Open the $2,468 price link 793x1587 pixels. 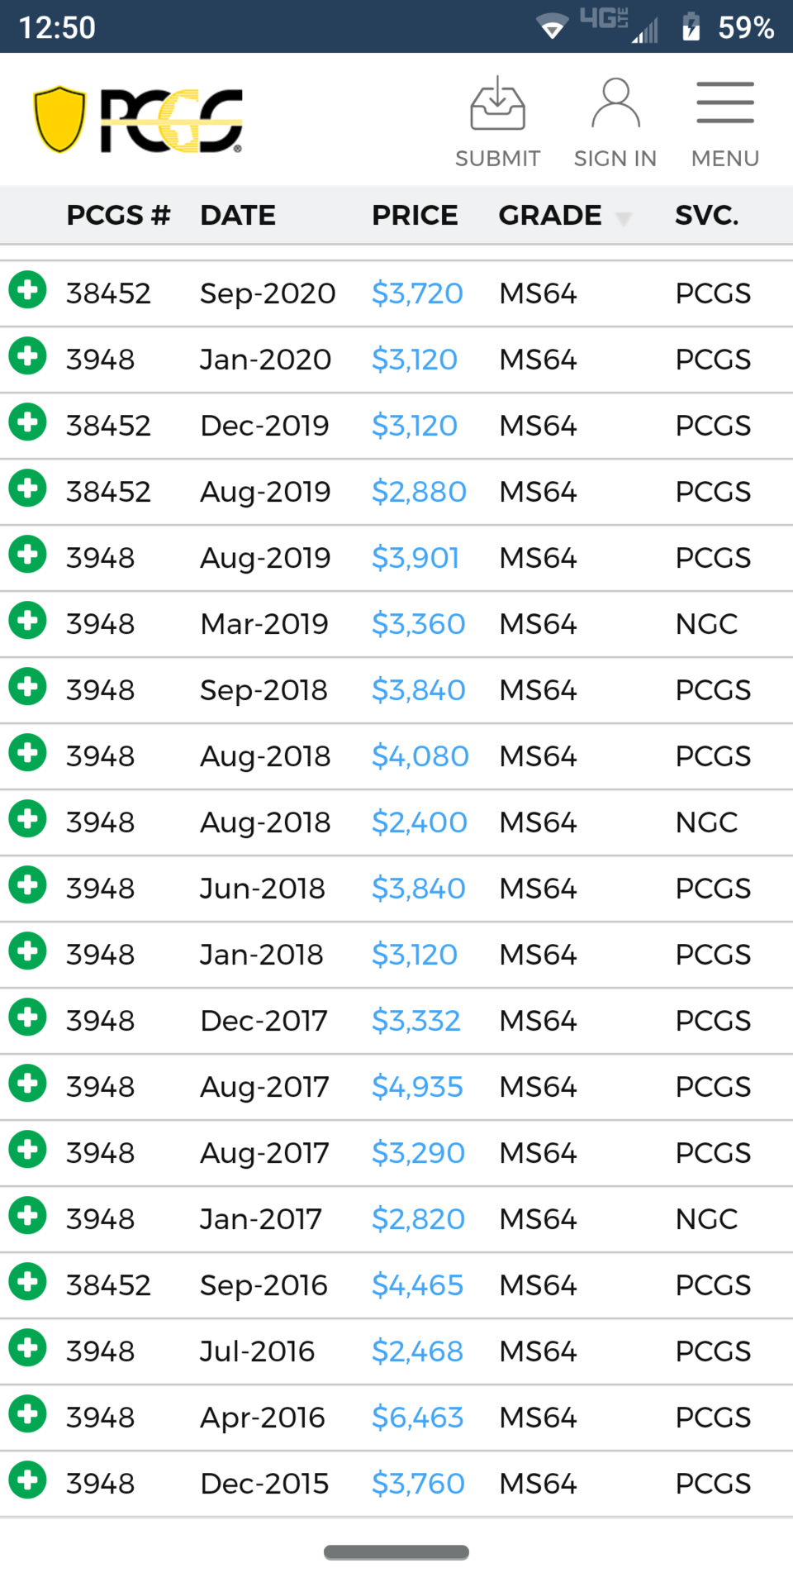click(417, 1351)
